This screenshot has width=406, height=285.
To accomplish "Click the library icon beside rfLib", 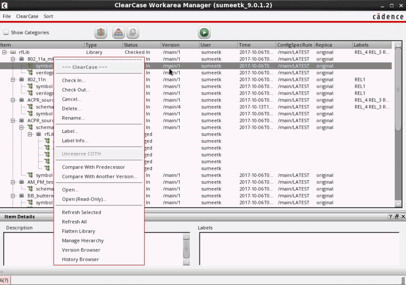I will pyautogui.click(x=13, y=52).
